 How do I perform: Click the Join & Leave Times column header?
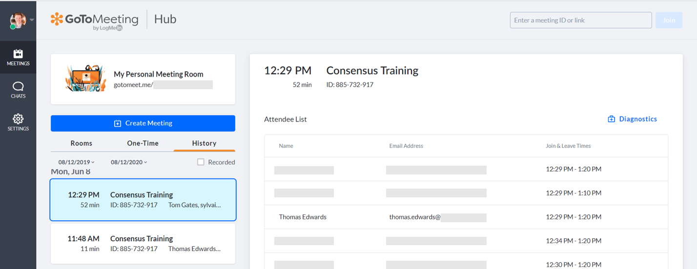tap(568, 146)
